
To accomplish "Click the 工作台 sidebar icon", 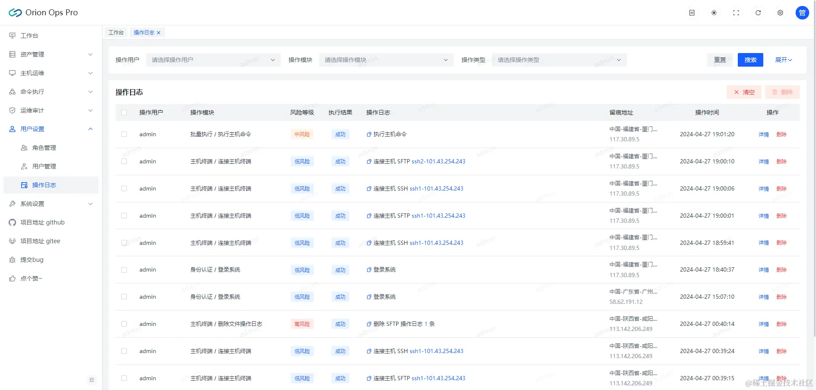I will pyautogui.click(x=12, y=36).
